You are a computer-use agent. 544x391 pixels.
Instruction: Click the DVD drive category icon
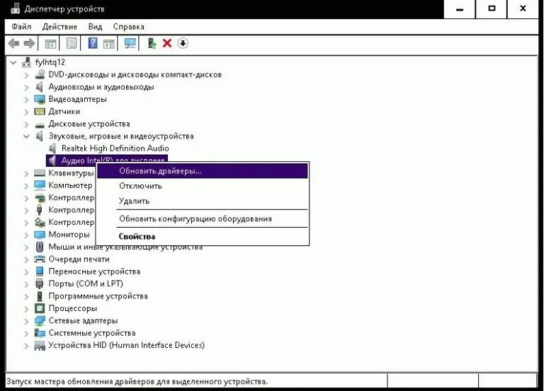(x=40, y=74)
